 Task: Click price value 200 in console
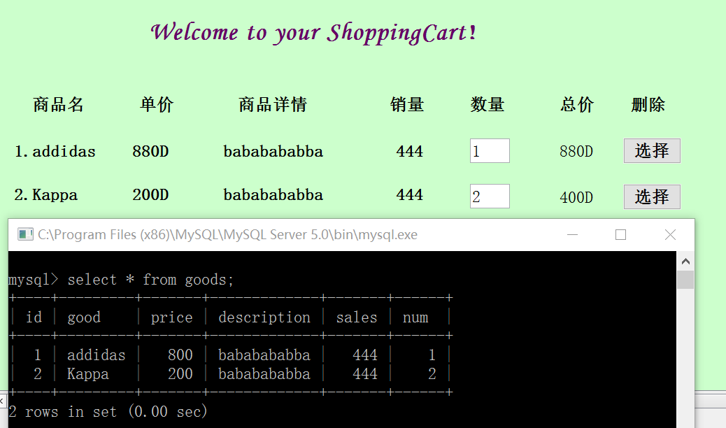(x=180, y=374)
